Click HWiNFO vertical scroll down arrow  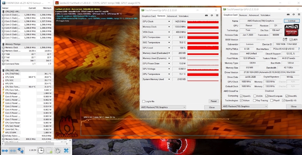click(x=71, y=140)
